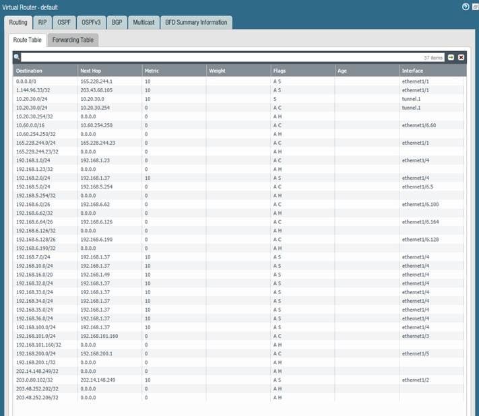Clear the filter with the red X icon
This screenshot has height=416, width=479.
[x=461, y=57]
